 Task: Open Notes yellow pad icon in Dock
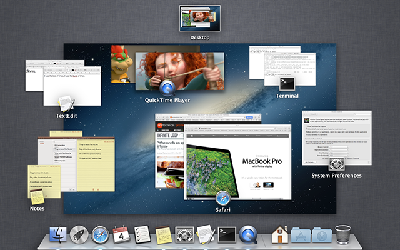click(164, 235)
